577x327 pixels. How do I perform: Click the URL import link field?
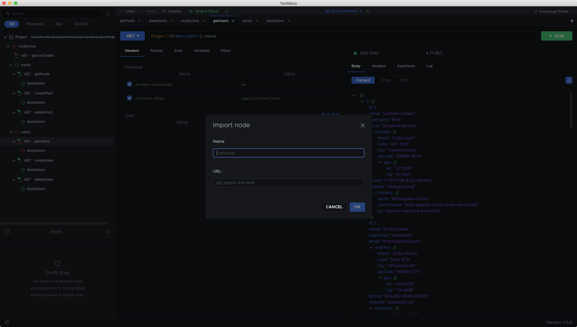click(288, 183)
